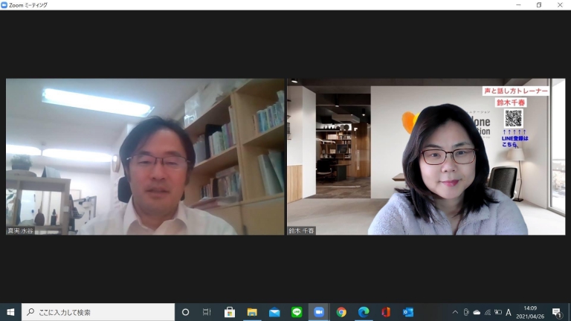
Task: Open Microsoft Store from taskbar
Action: pyautogui.click(x=230, y=312)
